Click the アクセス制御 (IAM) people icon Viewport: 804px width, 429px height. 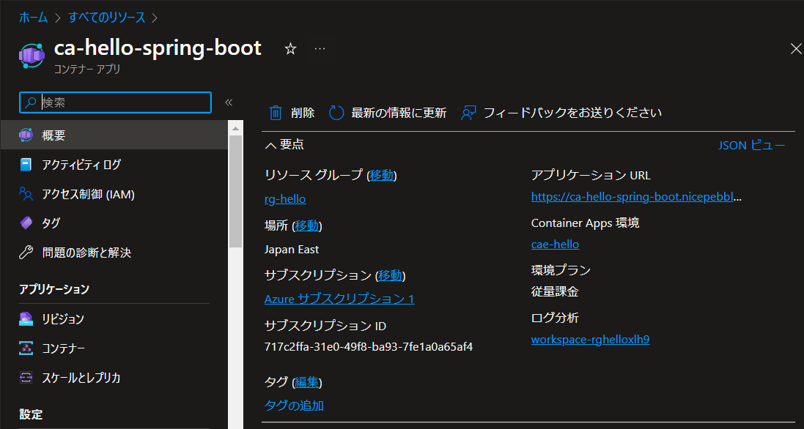point(26,193)
